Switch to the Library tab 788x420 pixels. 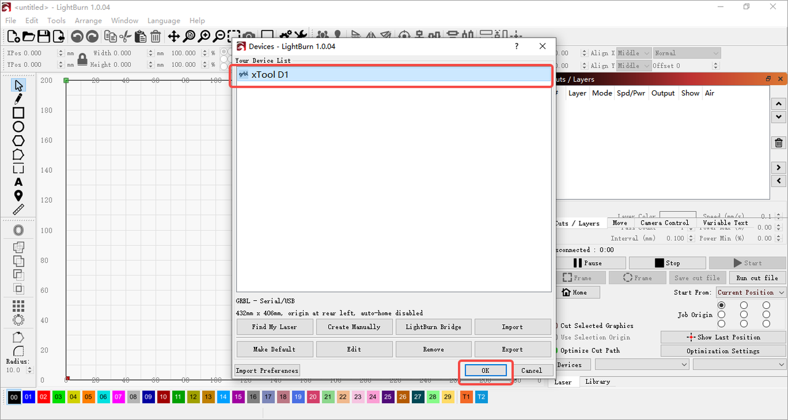(x=597, y=381)
